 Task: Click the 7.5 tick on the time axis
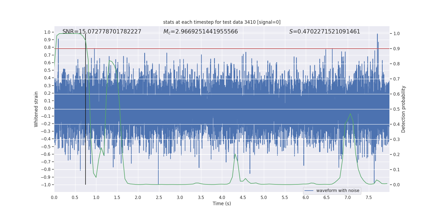click(369, 197)
